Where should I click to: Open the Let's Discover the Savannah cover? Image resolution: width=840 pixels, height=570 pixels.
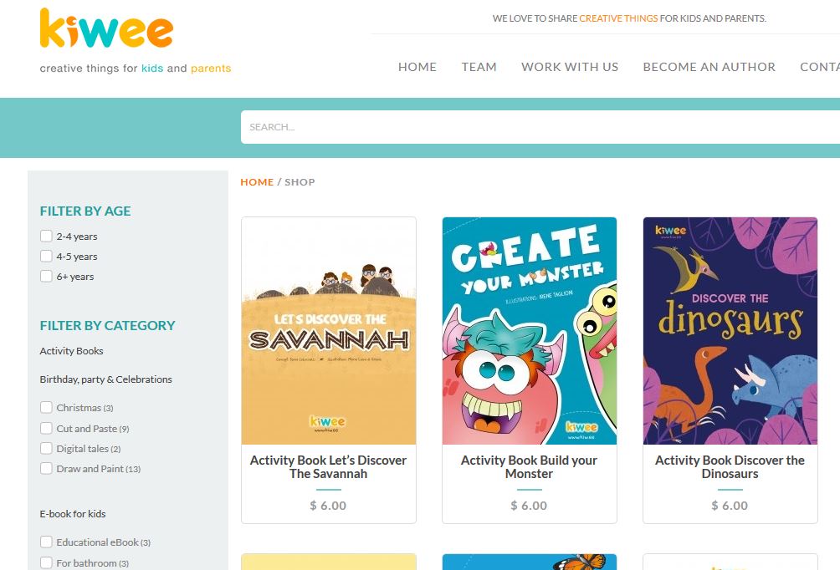[329, 331]
